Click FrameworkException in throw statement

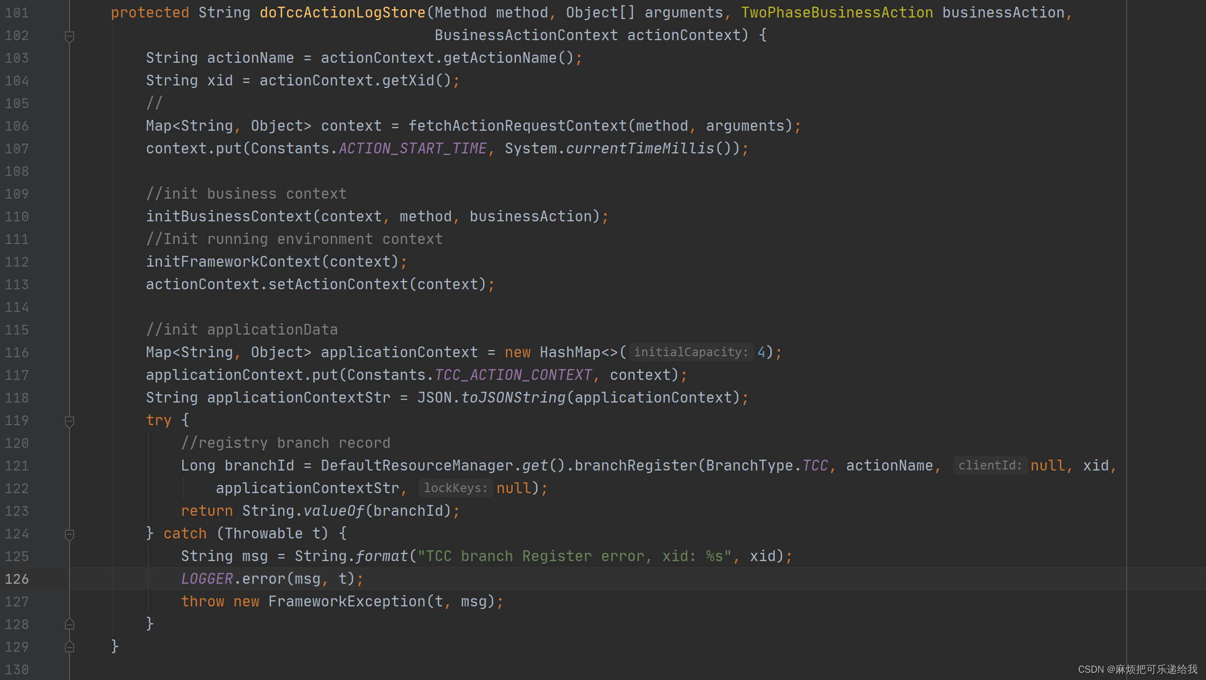(347, 602)
